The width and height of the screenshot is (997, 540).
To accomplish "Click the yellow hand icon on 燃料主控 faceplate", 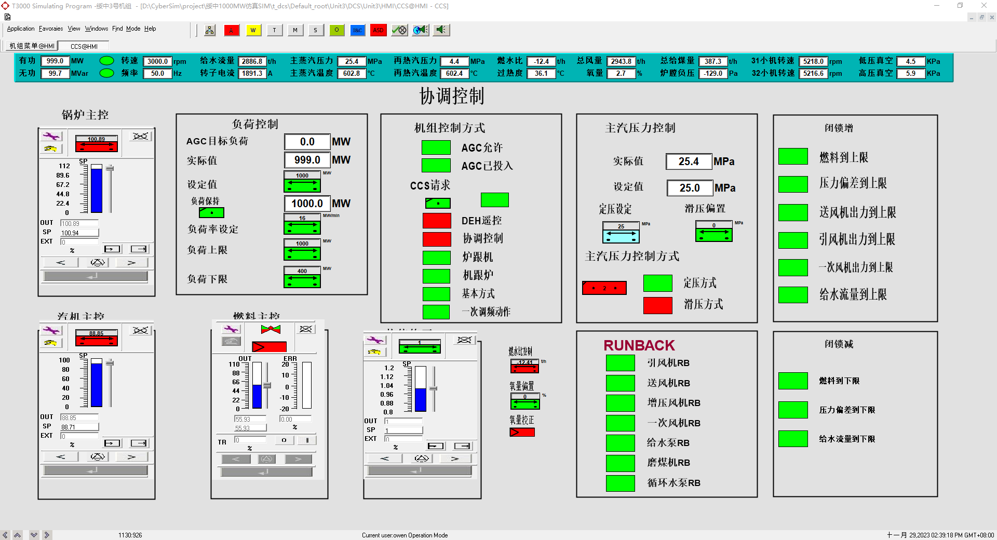I will (x=231, y=341).
